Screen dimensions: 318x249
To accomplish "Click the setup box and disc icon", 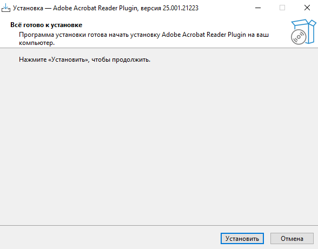I will (303, 31).
